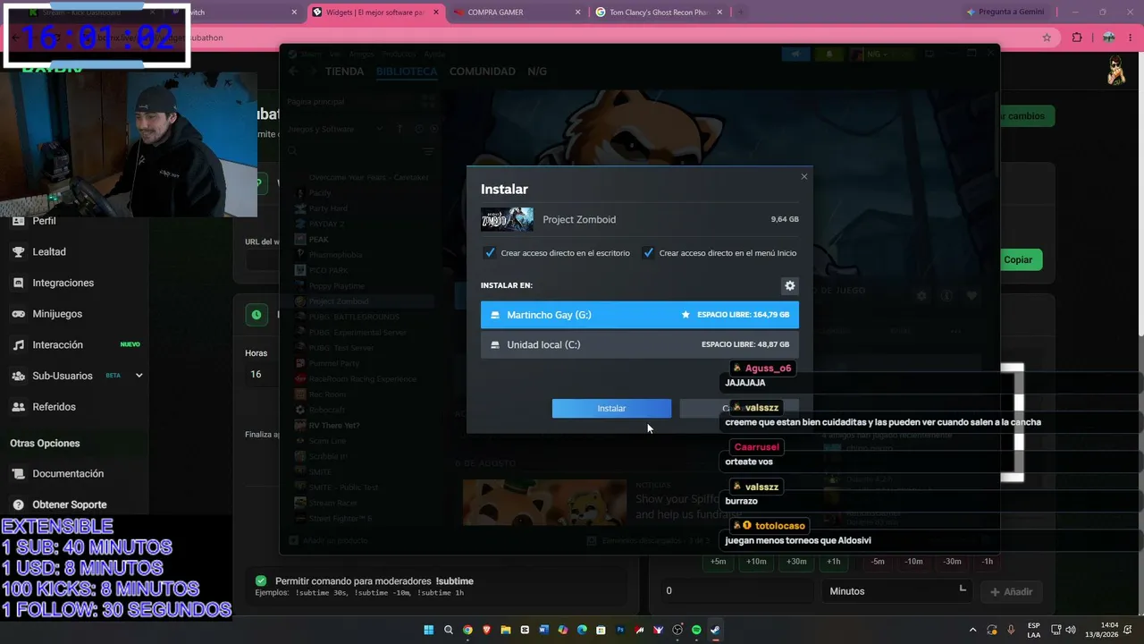
Task: Open TIENDA tab in Steam window
Action: pyautogui.click(x=344, y=72)
